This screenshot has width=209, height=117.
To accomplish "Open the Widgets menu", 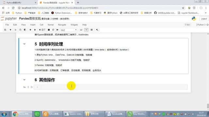I will (74, 25).
